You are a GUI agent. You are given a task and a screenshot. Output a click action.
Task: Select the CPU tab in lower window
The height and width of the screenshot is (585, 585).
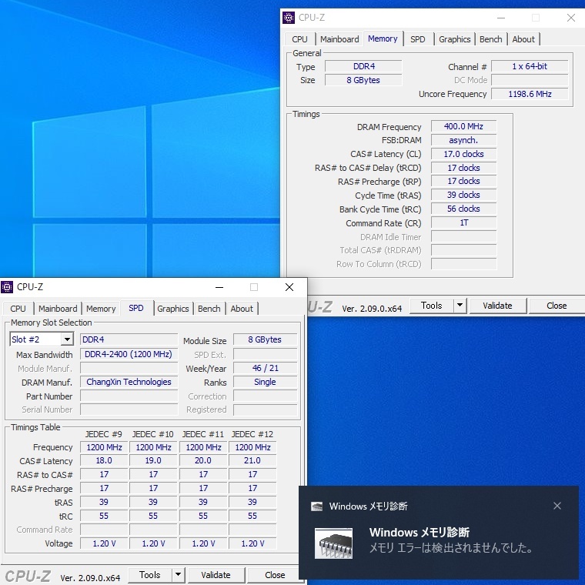pyautogui.click(x=18, y=309)
